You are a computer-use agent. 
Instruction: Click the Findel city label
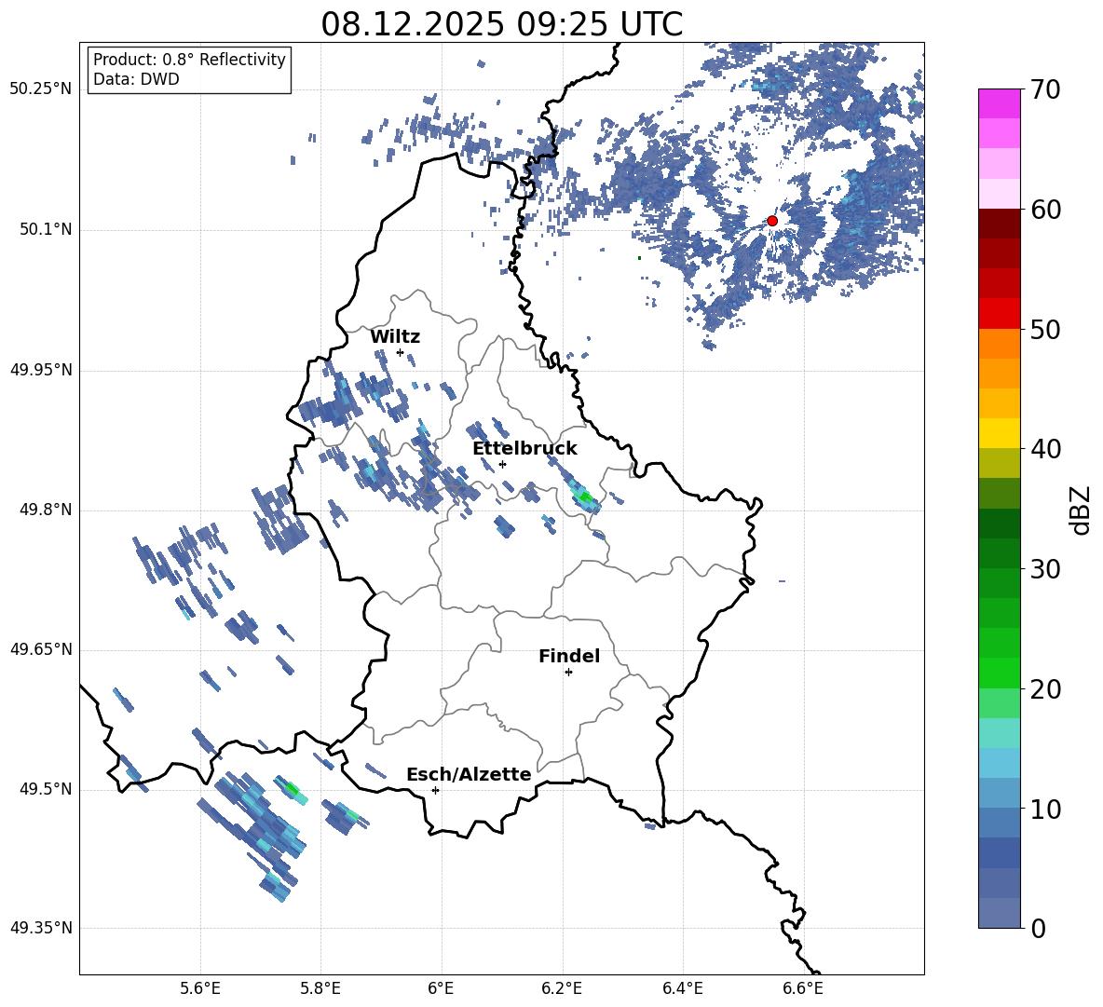[x=569, y=656]
